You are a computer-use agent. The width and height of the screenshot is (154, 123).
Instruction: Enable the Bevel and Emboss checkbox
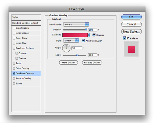(14, 48)
